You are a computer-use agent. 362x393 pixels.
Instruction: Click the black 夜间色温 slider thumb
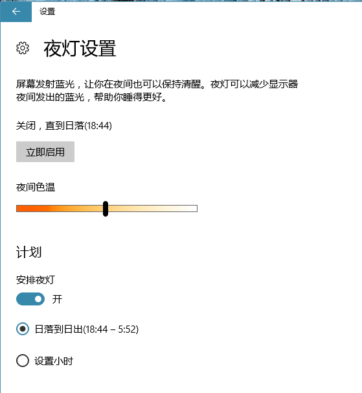click(x=106, y=209)
